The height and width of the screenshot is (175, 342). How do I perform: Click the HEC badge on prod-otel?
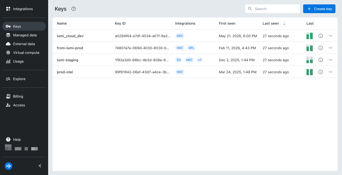(180, 72)
